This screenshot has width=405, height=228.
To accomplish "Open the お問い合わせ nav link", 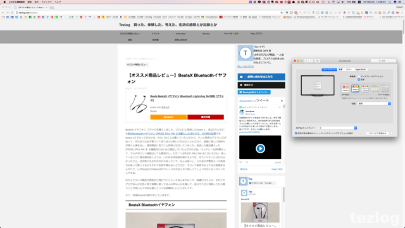I will [180, 40].
